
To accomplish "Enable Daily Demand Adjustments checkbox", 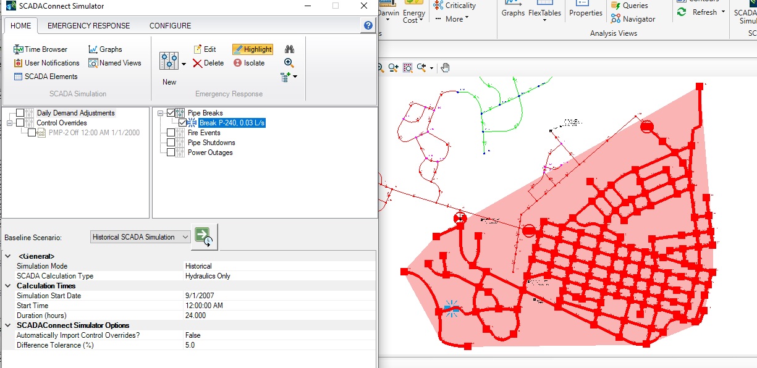I will pos(20,113).
